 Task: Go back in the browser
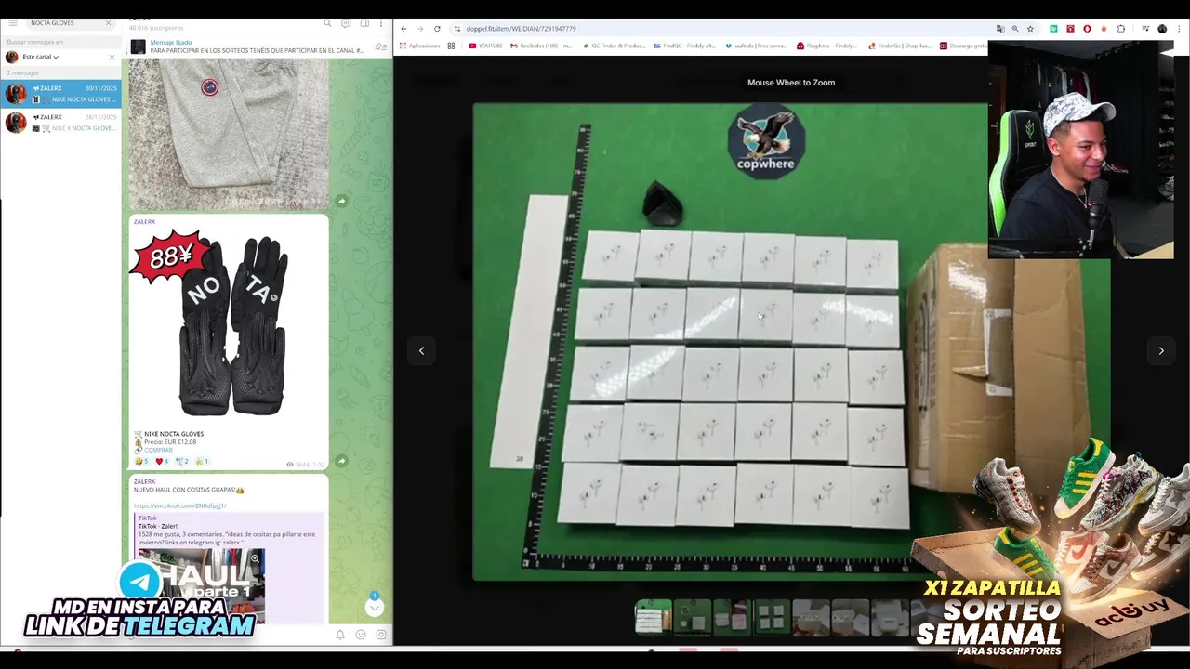point(403,29)
